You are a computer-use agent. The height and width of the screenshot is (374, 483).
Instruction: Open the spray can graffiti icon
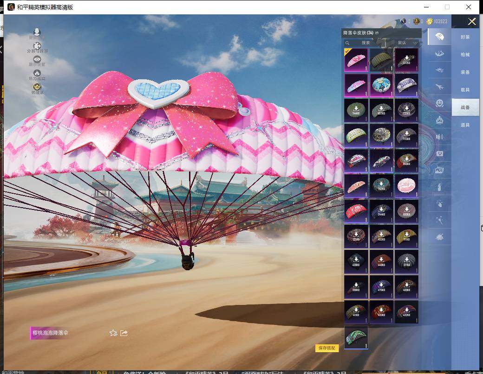[439, 187]
